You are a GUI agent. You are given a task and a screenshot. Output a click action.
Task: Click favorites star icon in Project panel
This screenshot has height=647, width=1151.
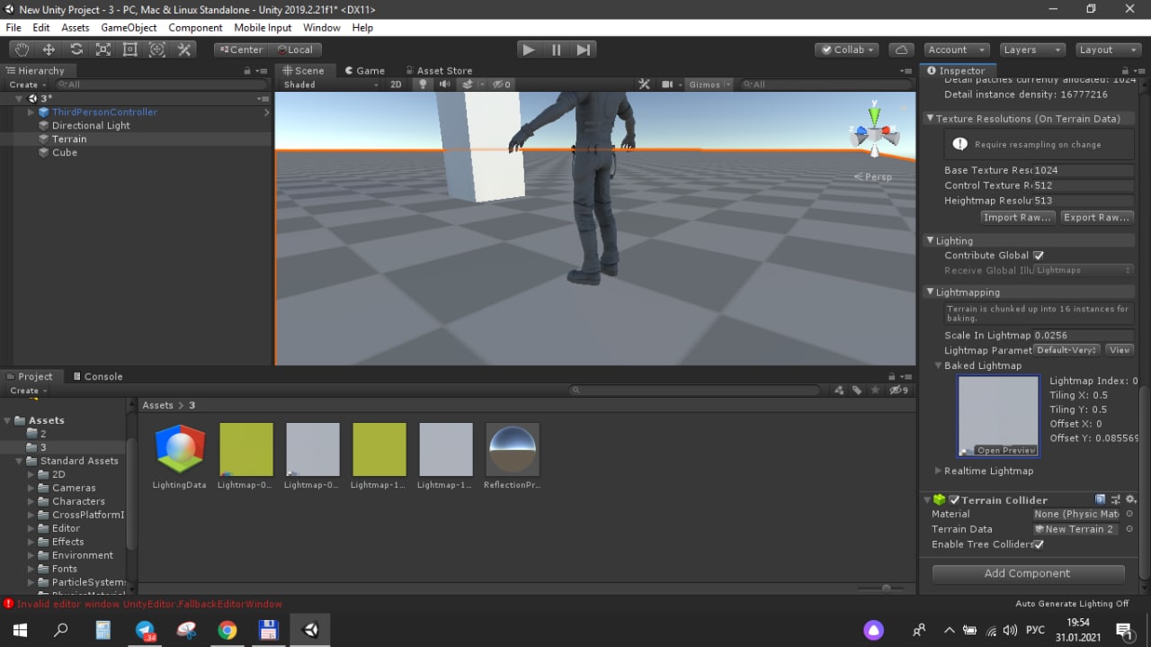tap(875, 391)
